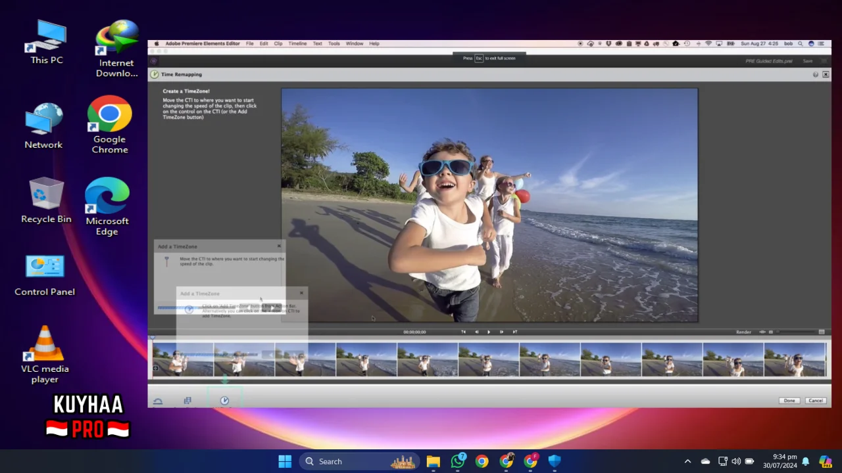Image resolution: width=842 pixels, height=473 pixels.
Task: Show hidden system tray icons
Action: (x=687, y=461)
